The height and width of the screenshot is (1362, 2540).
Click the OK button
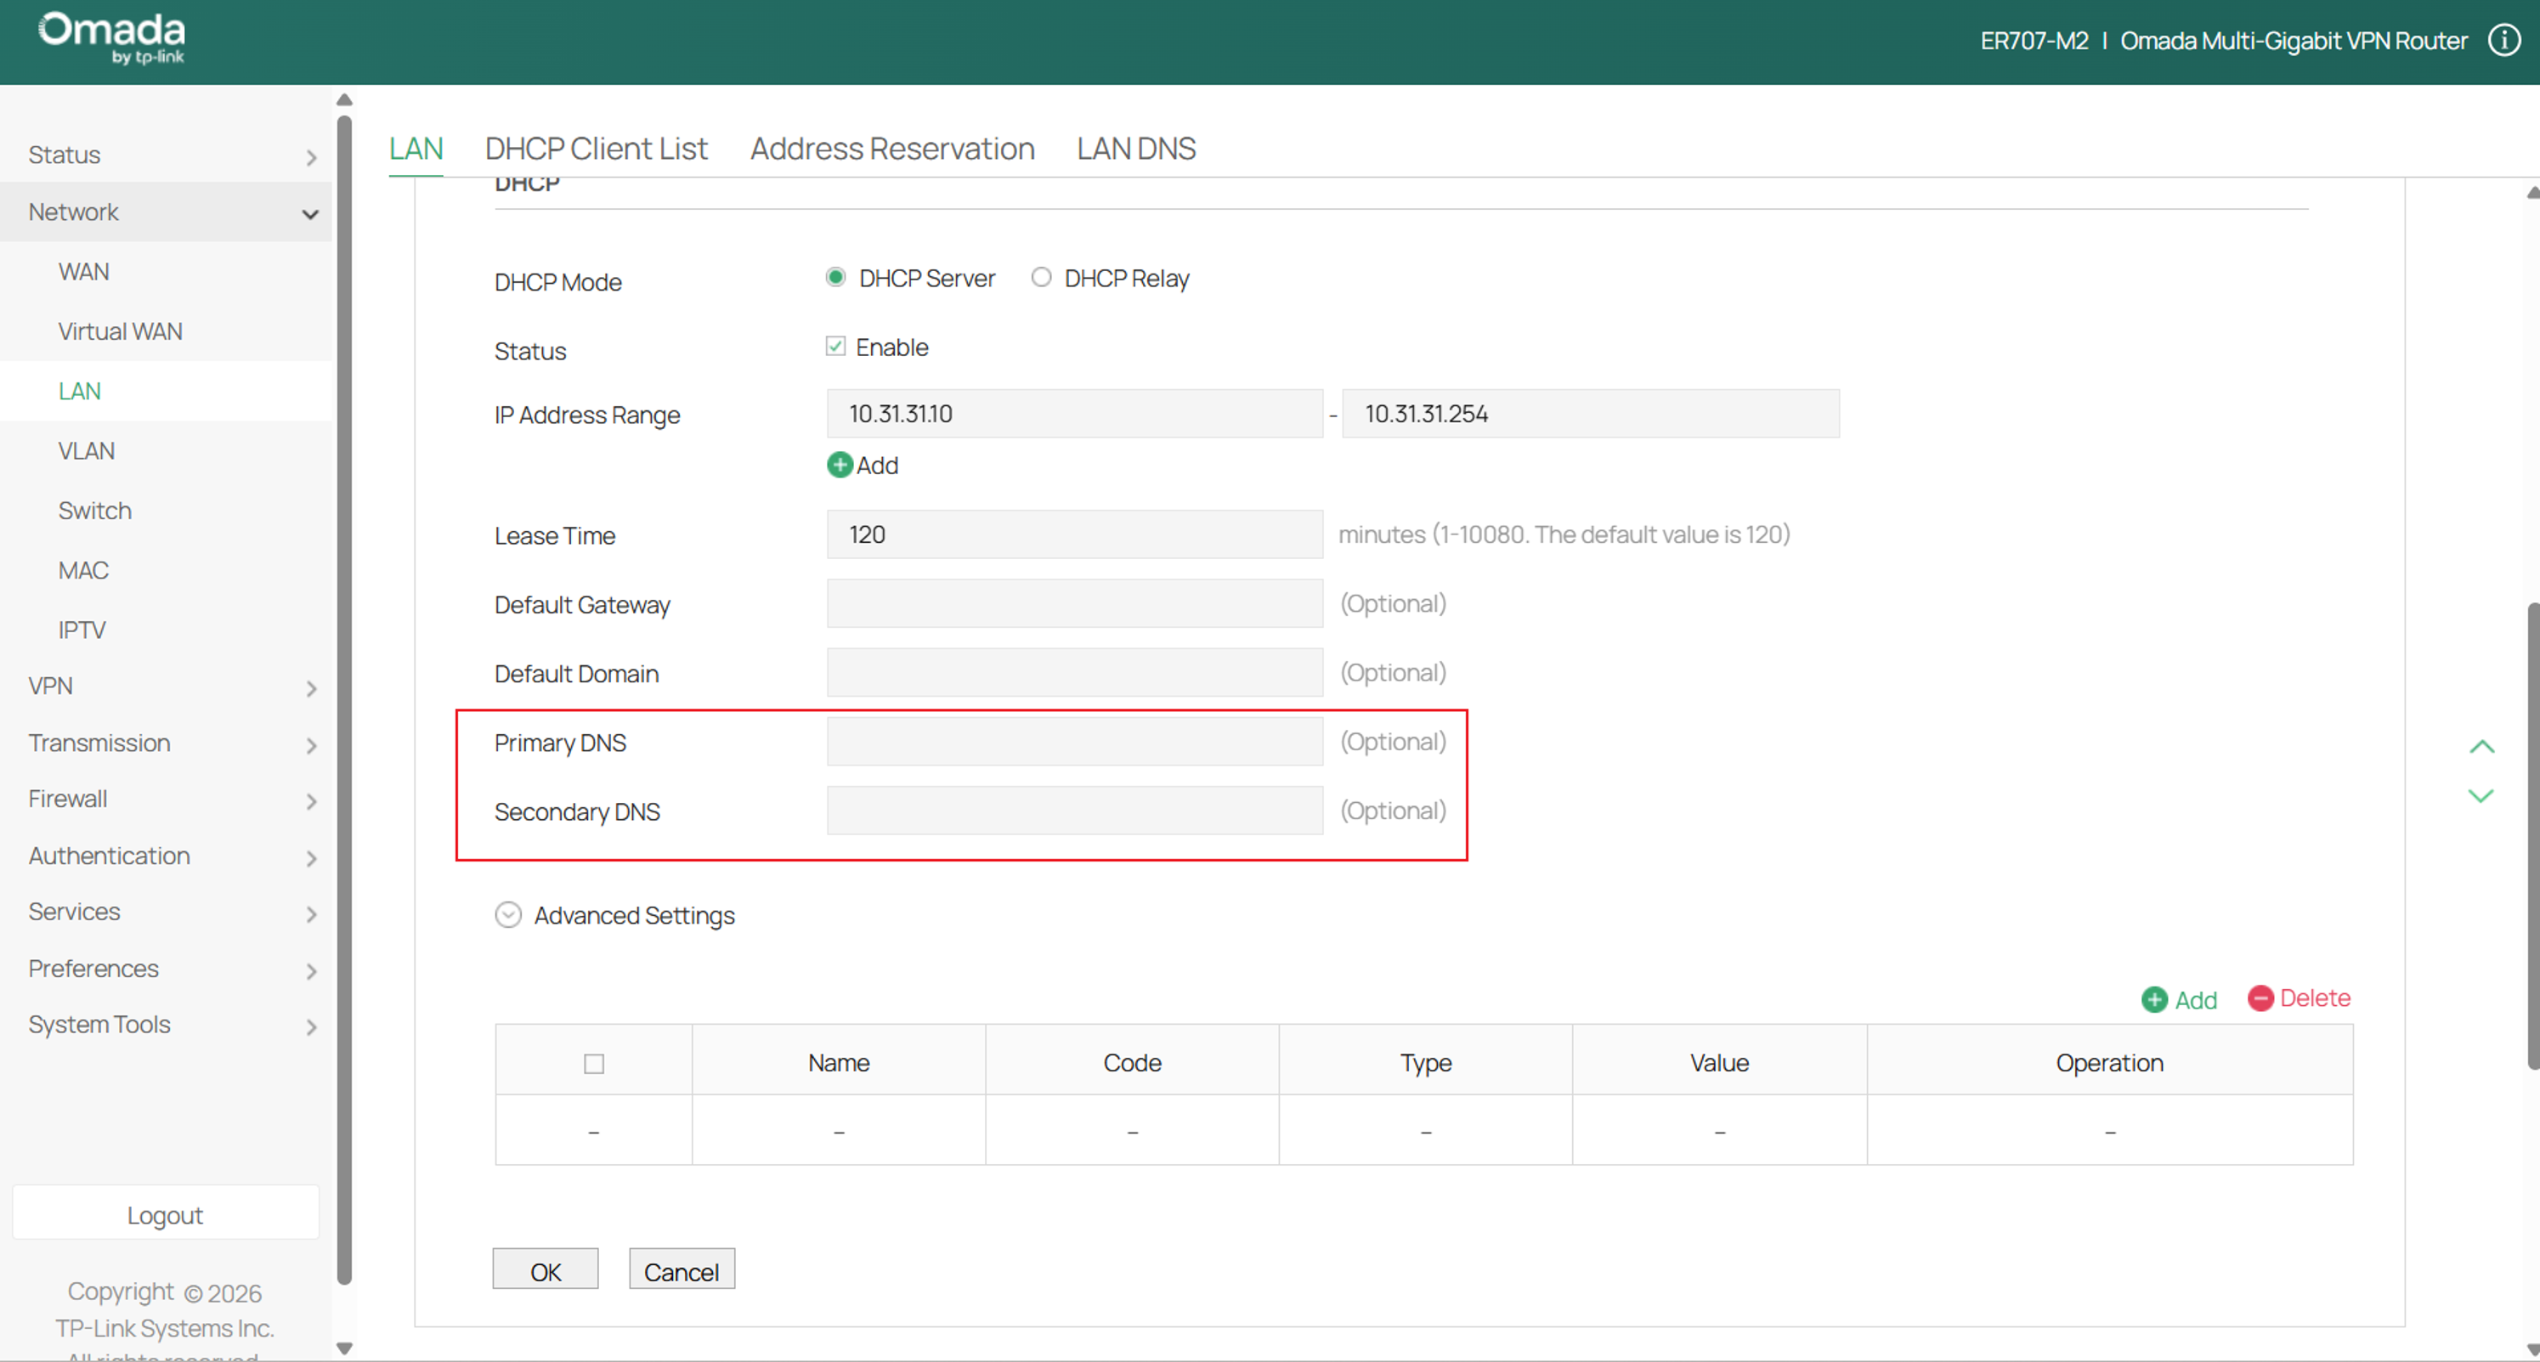[546, 1270]
